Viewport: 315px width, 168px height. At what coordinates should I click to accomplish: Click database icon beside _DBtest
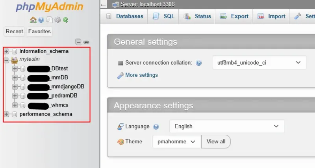pyautogui.click(x=23, y=69)
